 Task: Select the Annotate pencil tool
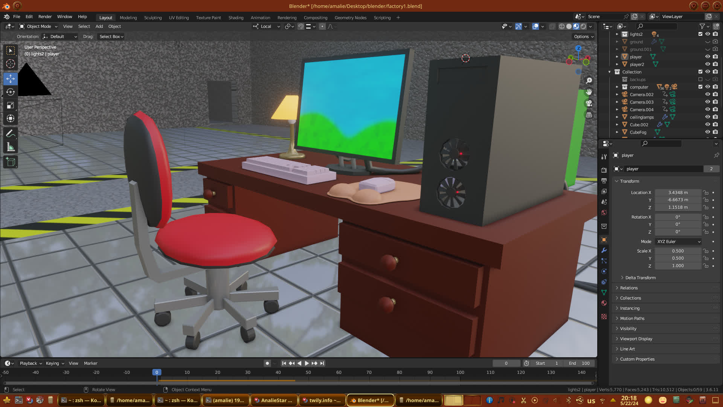[x=11, y=133]
